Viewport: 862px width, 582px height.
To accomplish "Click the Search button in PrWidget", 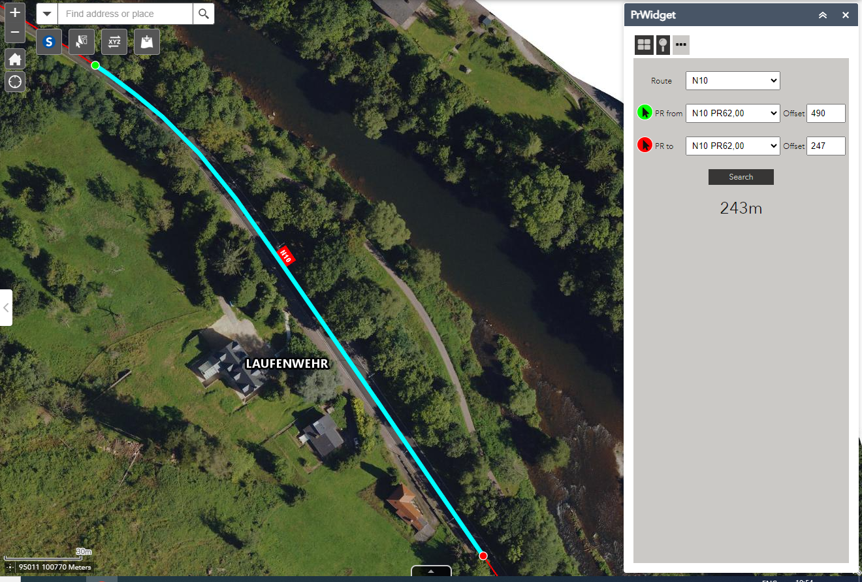I will pyautogui.click(x=741, y=177).
